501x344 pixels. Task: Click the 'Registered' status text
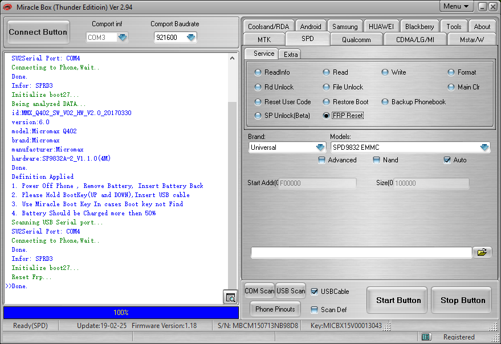pos(459,337)
